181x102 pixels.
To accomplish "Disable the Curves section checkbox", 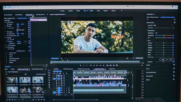I will (174, 69).
